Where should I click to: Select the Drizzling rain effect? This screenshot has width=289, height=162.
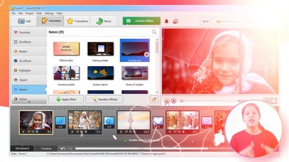(x=135, y=50)
